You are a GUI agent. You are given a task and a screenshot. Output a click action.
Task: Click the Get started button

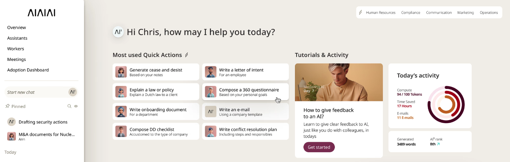coord(319,147)
